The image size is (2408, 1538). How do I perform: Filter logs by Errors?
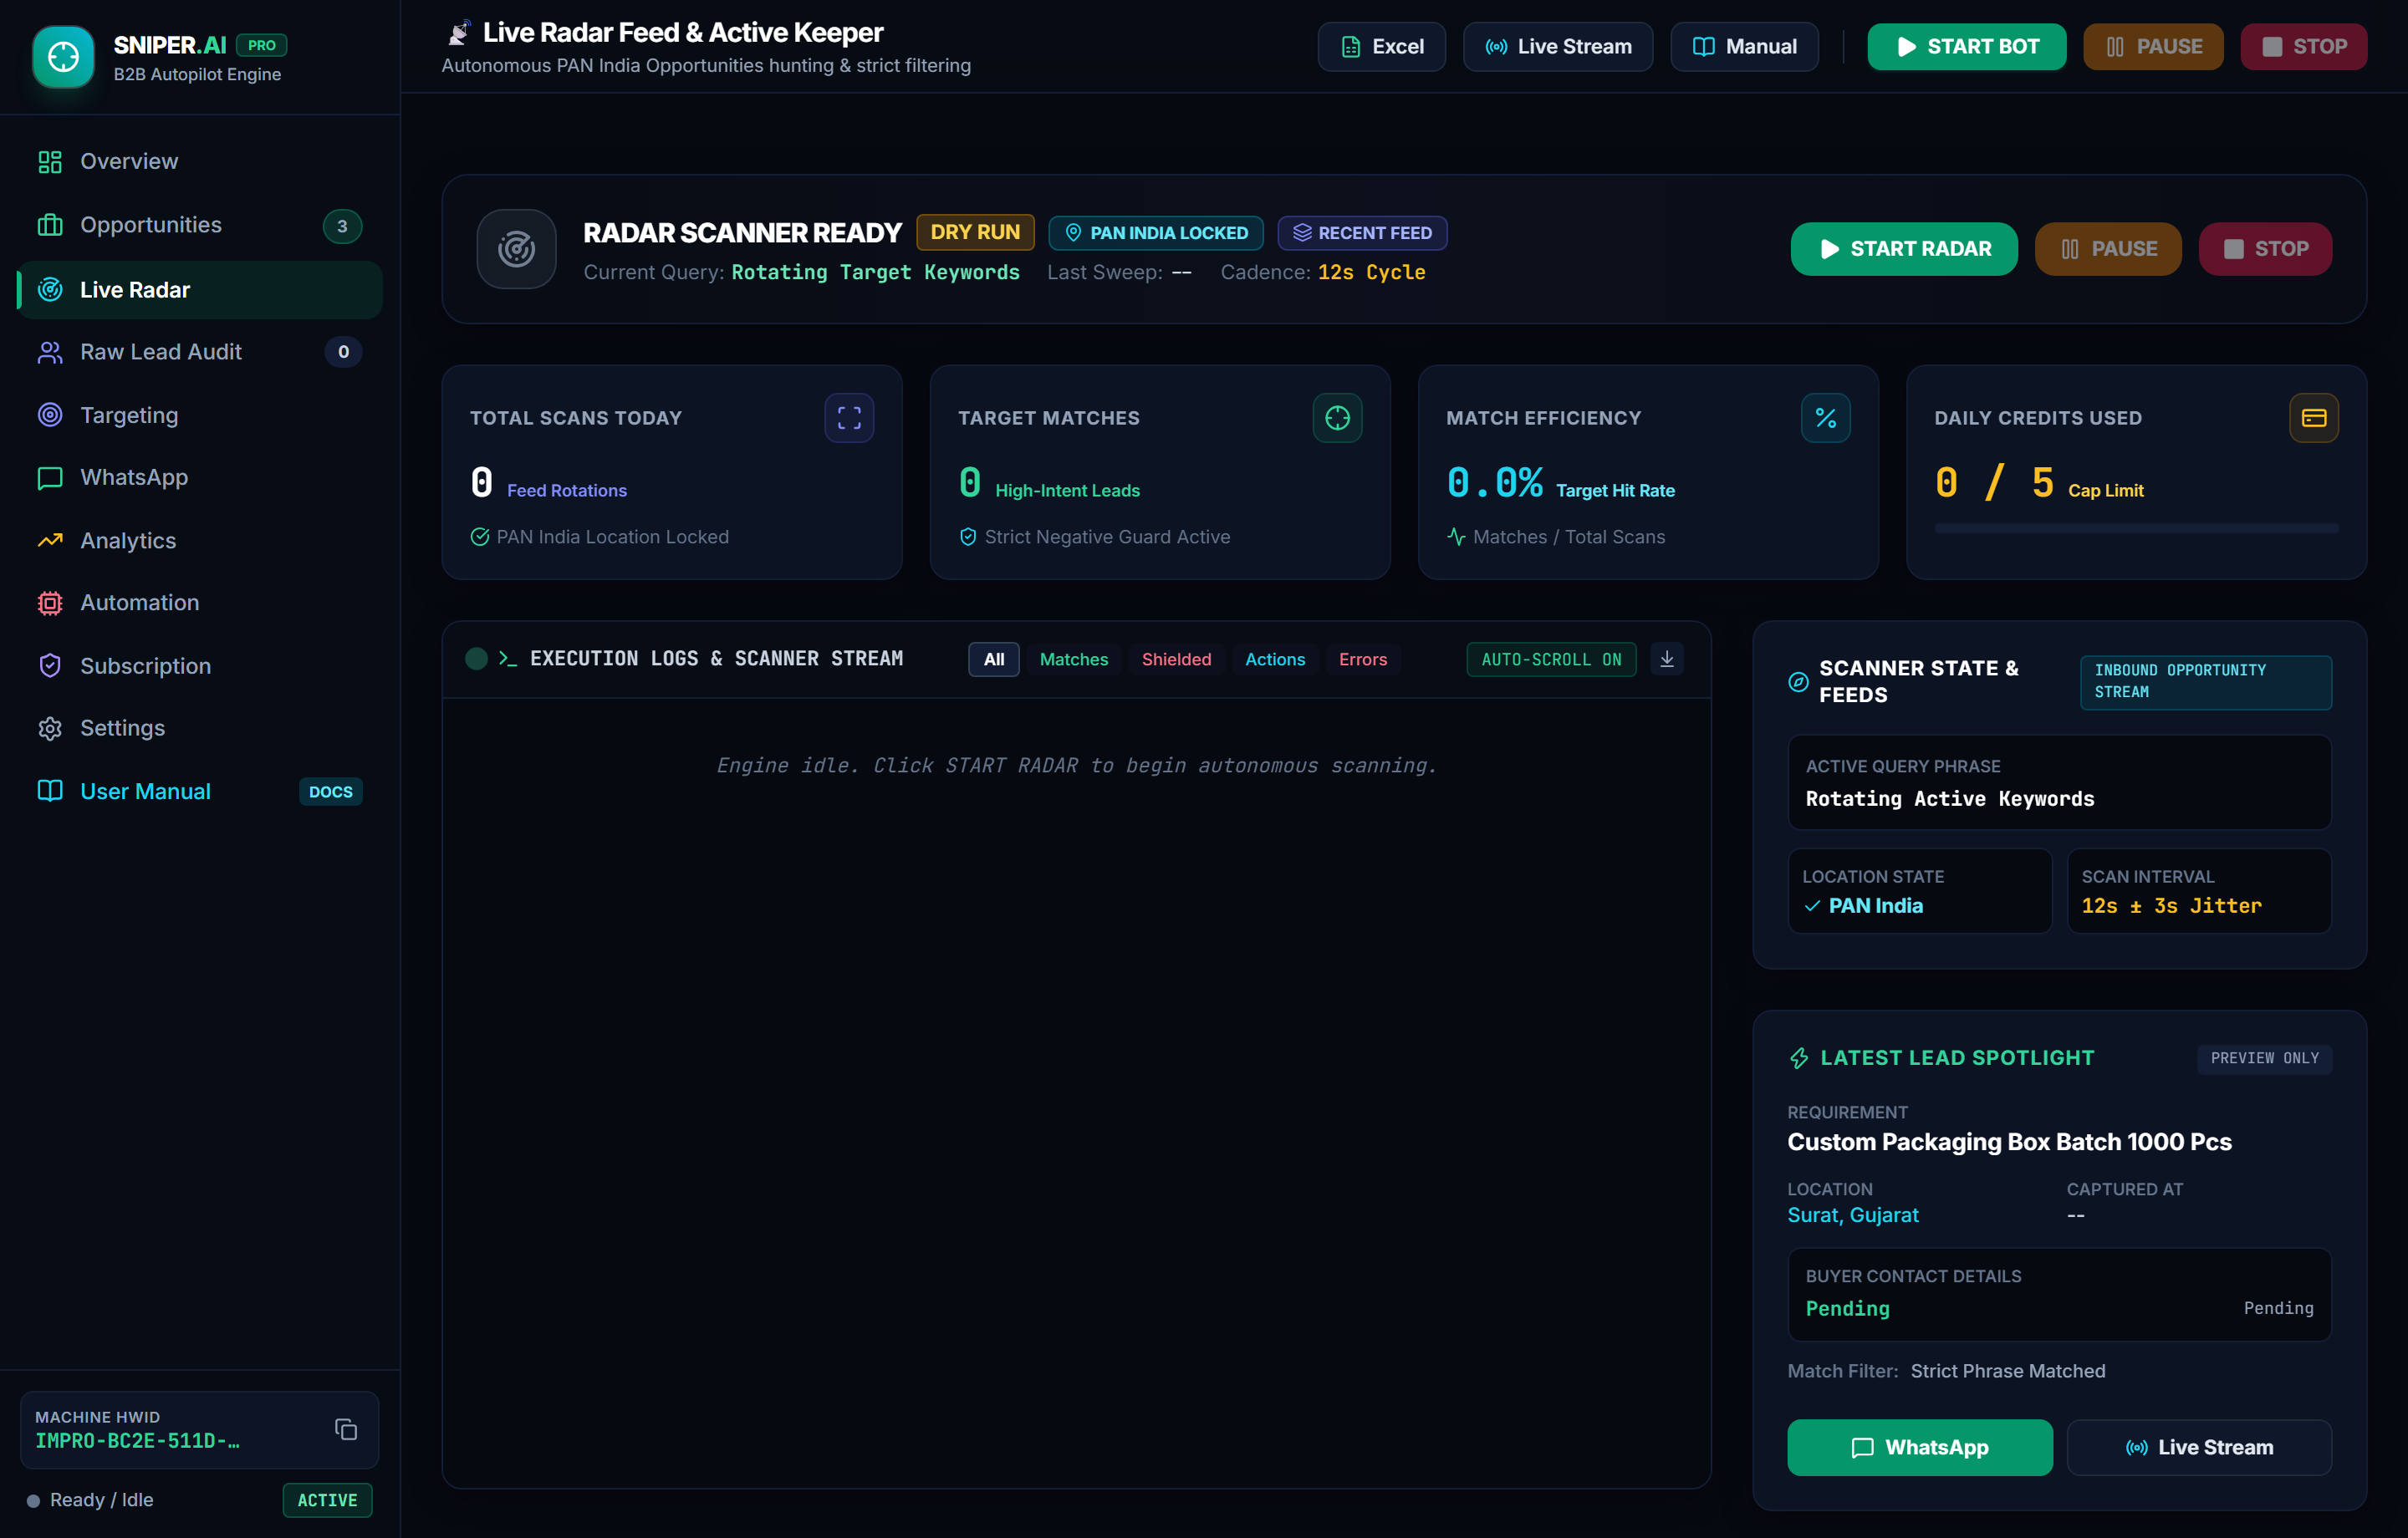tap(1362, 659)
